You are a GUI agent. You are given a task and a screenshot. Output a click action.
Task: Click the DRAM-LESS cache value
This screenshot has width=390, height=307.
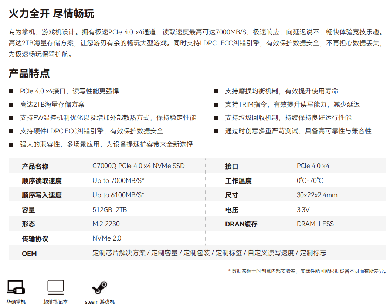pyautogui.click(x=315, y=224)
